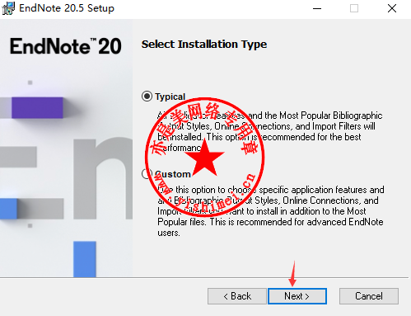Close the EndNote 20.5 Setup dialog
Image resolution: width=411 pixels, height=316 pixels.
[x=392, y=8]
